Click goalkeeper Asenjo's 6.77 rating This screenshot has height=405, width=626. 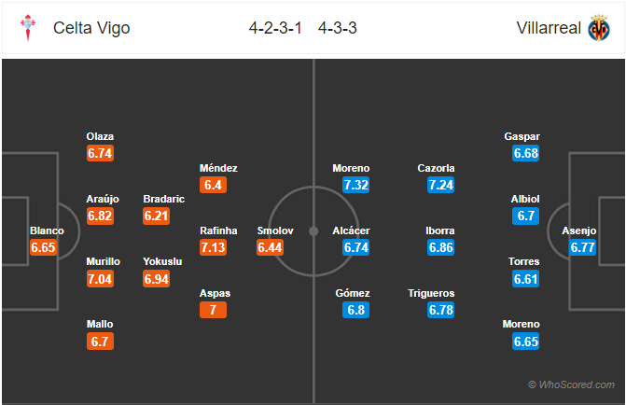click(x=581, y=247)
